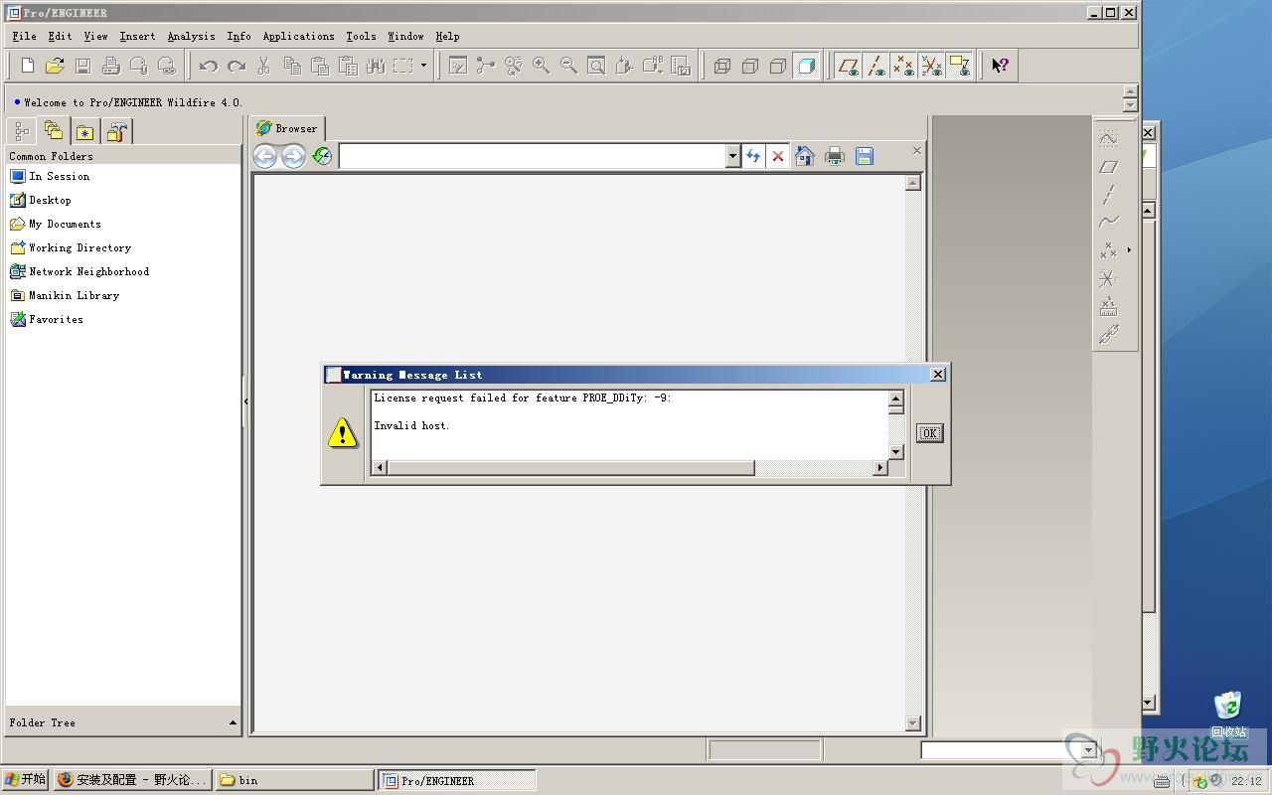The width and height of the screenshot is (1272, 795).
Task: Switch to the Browser tab
Action: click(x=287, y=128)
